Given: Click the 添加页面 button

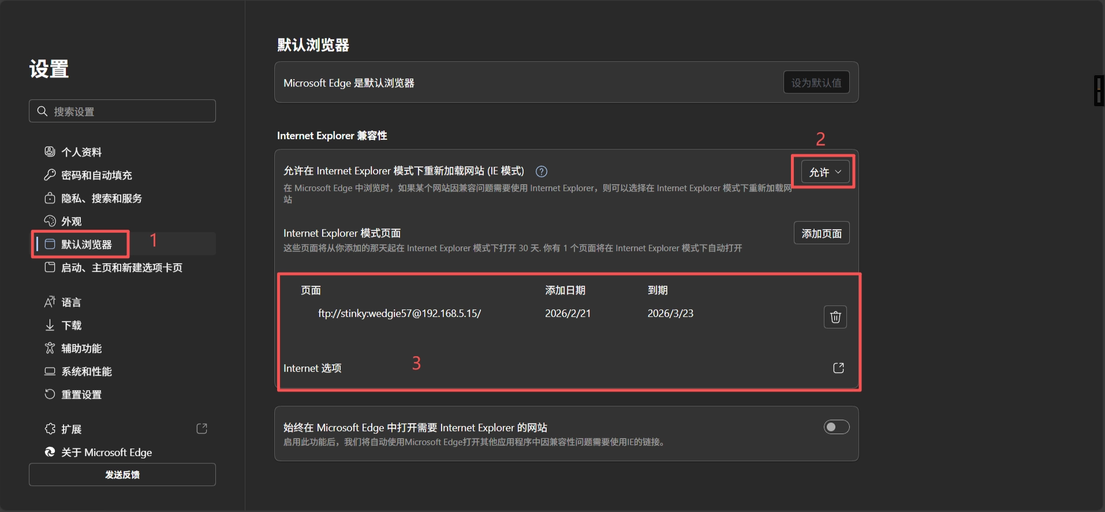Looking at the screenshot, I should [822, 233].
